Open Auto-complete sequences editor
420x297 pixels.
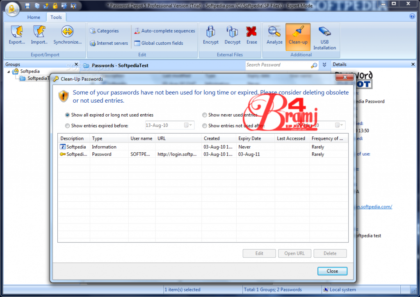164,31
